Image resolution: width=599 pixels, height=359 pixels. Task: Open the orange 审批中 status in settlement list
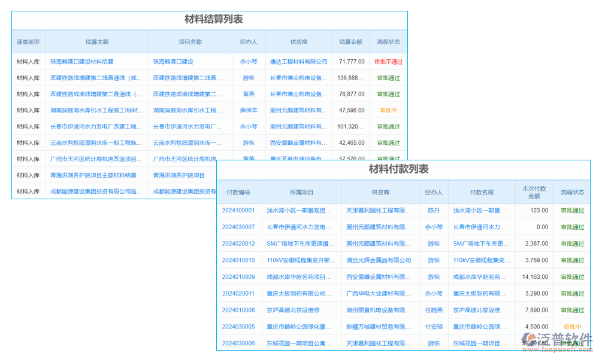tap(388, 110)
